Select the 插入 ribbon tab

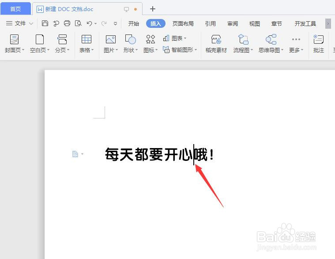click(156, 23)
